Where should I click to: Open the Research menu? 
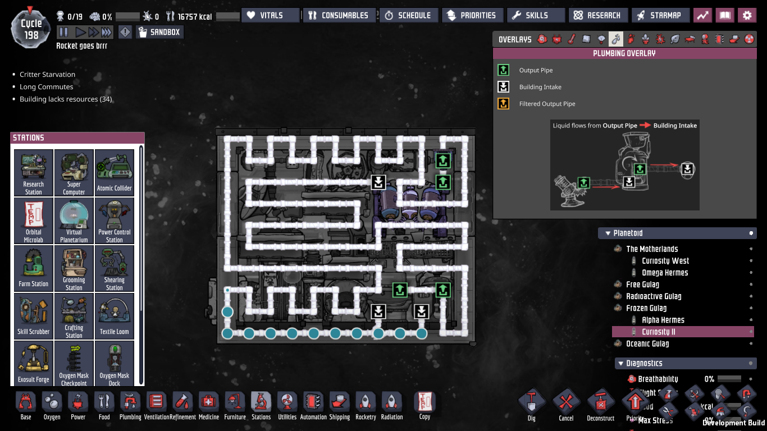[x=598, y=15]
